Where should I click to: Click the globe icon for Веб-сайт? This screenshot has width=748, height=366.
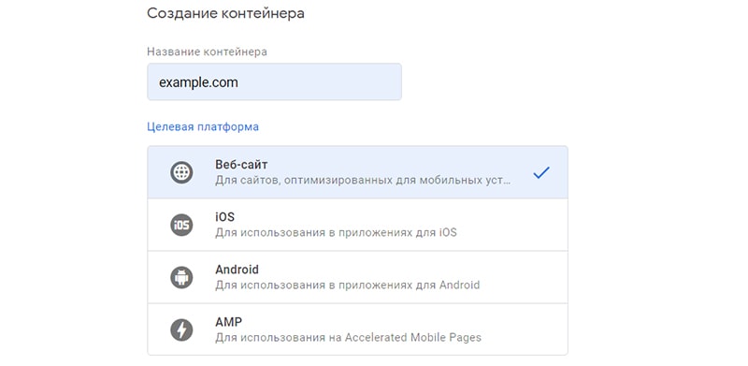tap(181, 172)
